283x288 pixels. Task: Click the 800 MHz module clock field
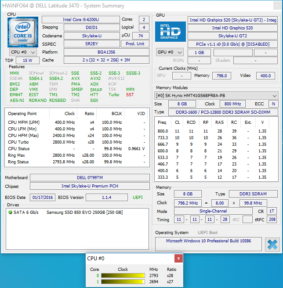pyautogui.click(x=232, y=104)
